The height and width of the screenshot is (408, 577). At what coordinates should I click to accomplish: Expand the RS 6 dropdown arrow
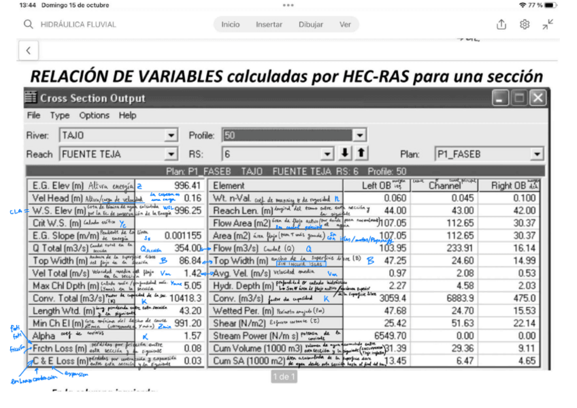point(327,154)
